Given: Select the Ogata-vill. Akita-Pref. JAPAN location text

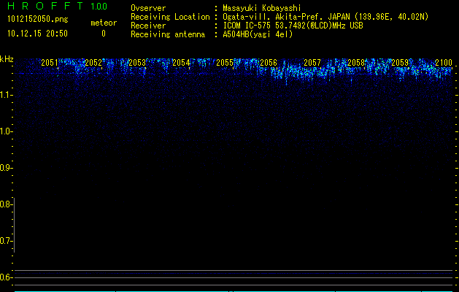Looking at the screenshot, I should click(325, 17).
